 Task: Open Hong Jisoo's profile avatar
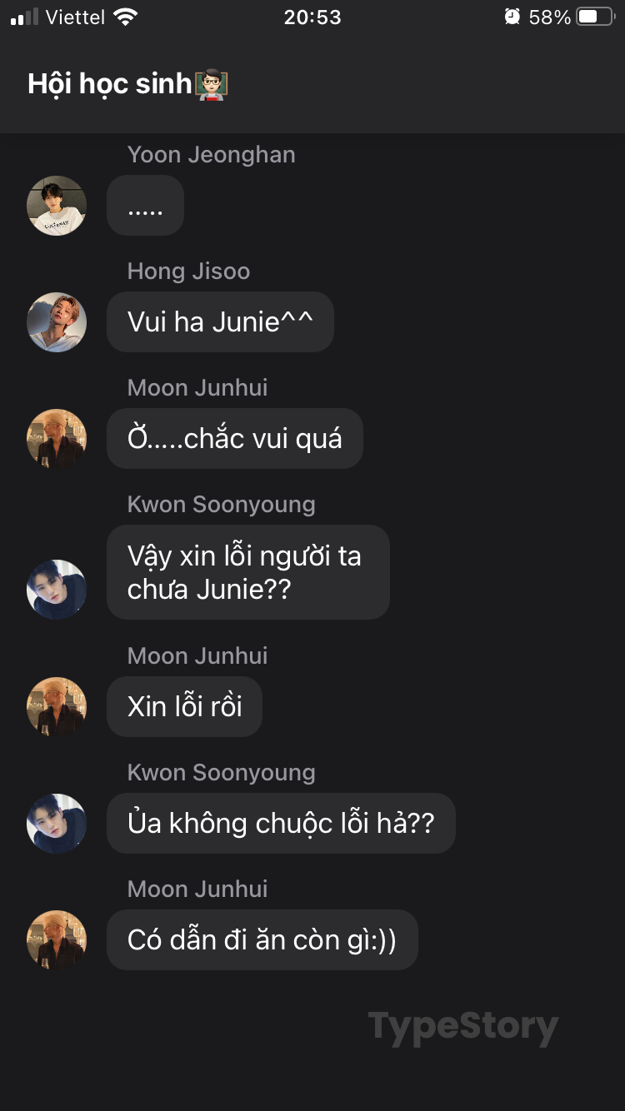[x=57, y=322]
